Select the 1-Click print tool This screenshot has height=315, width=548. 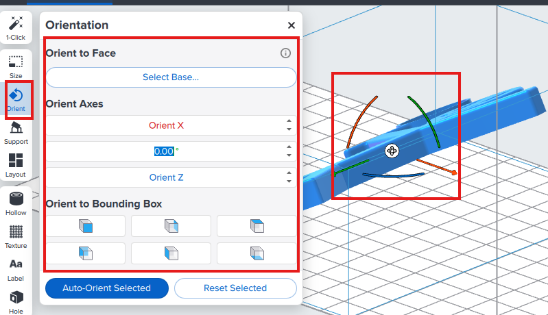click(16, 28)
